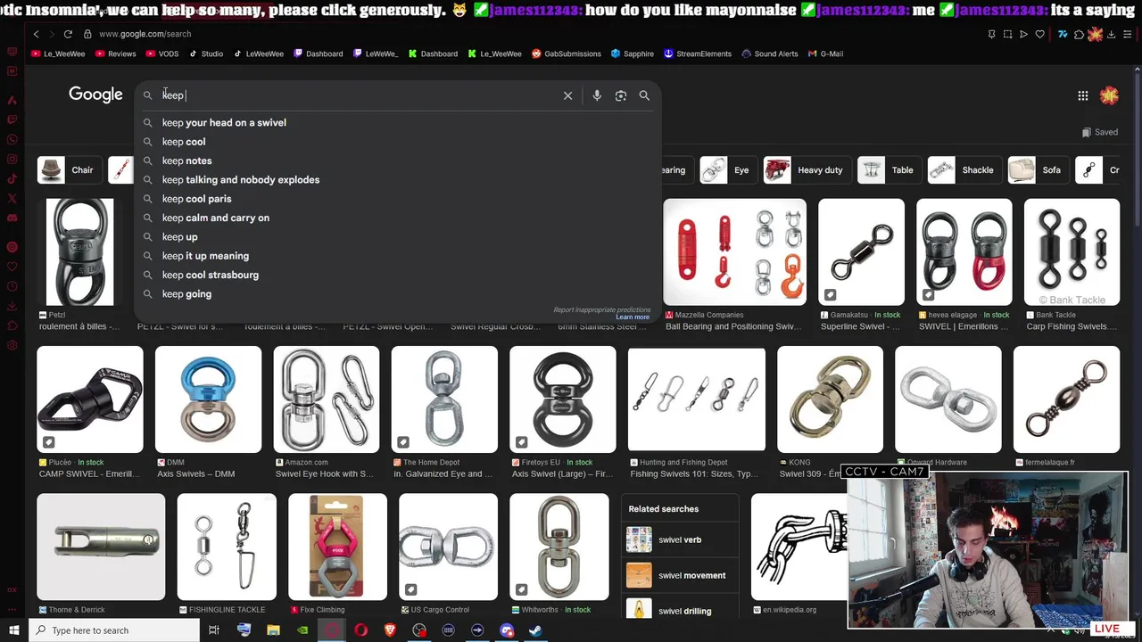Open Google Lens image search icon
Screen dimensions: 1142x642
[621, 95]
